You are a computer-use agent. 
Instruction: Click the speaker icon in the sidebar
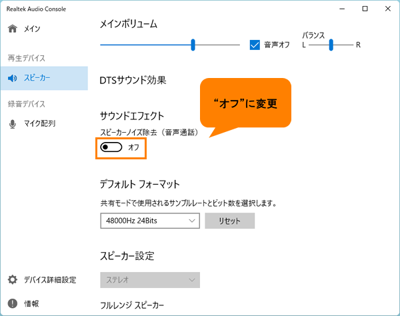point(12,78)
